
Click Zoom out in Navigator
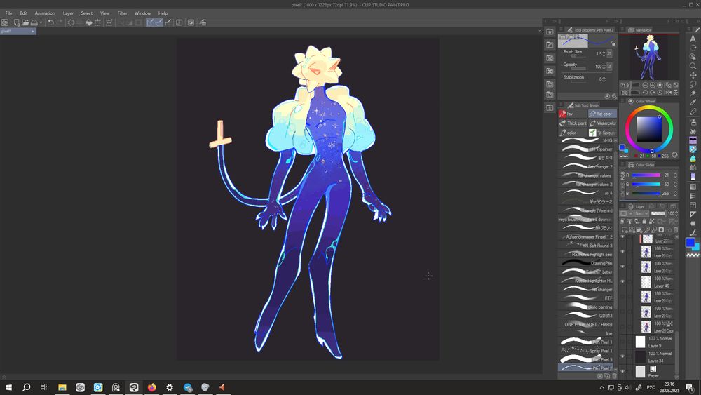[645, 85]
